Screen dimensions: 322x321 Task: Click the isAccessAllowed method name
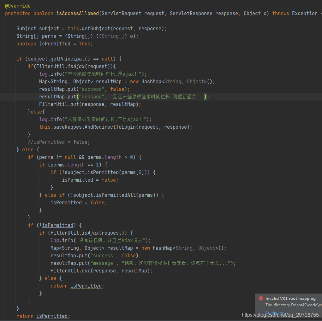pos(78,14)
